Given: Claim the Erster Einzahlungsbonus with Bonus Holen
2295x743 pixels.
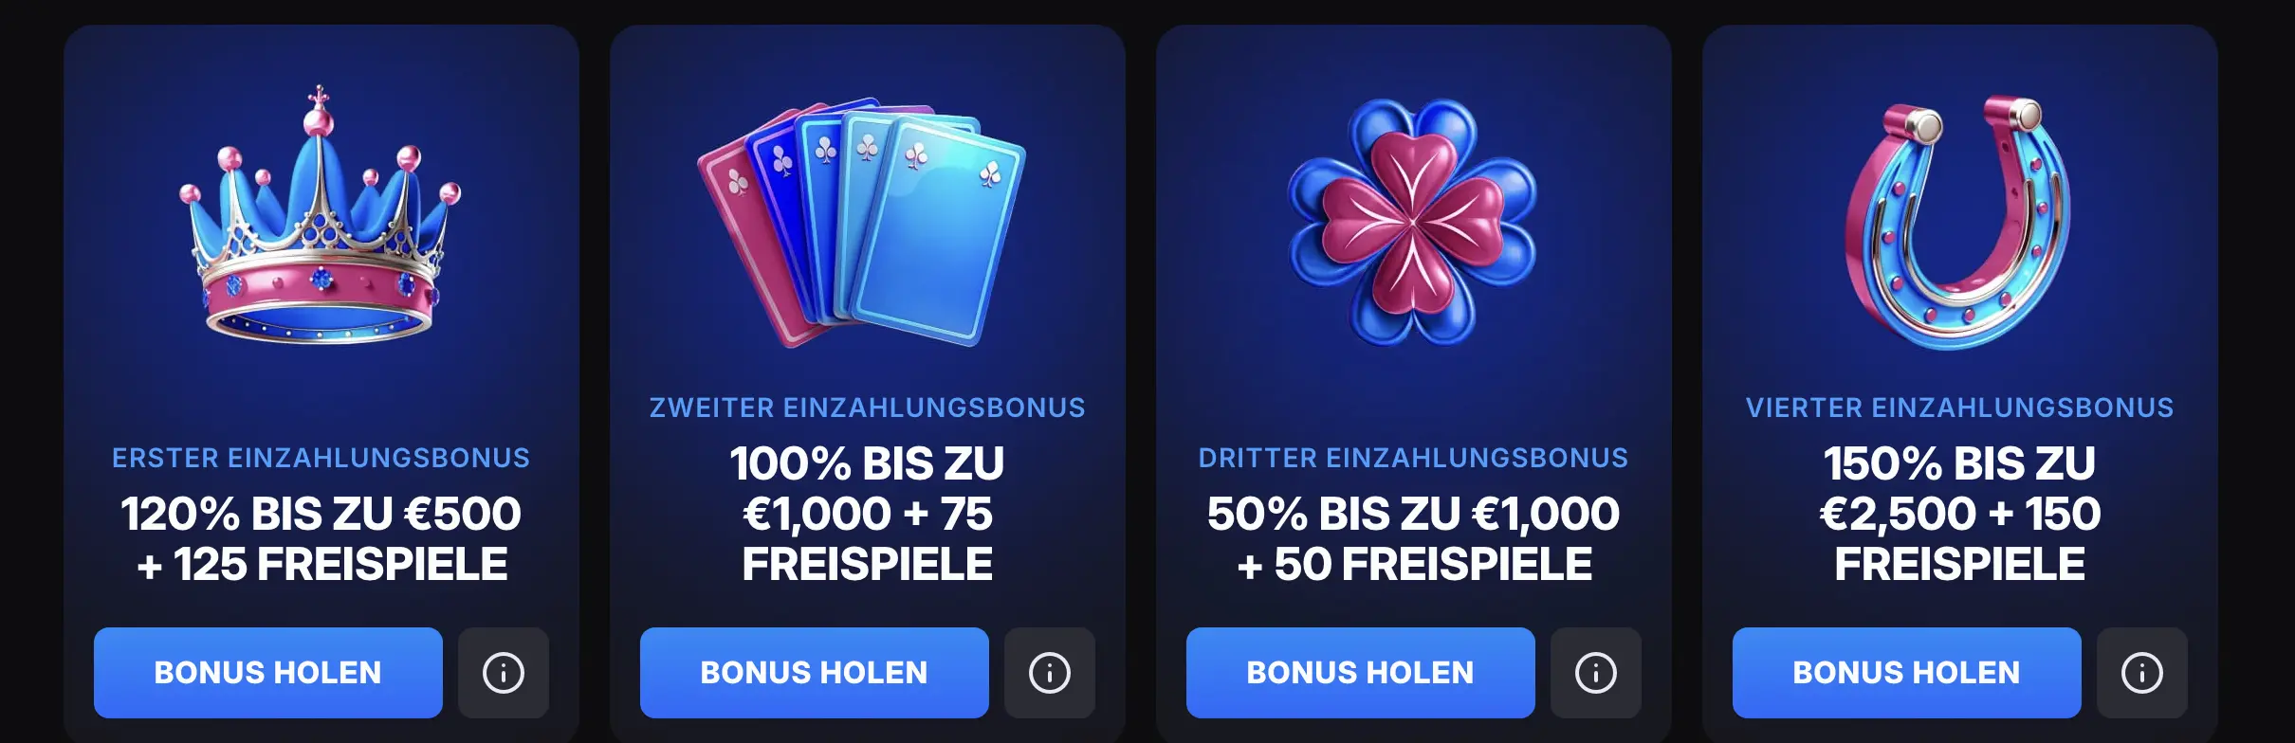Looking at the screenshot, I should click(x=268, y=673).
